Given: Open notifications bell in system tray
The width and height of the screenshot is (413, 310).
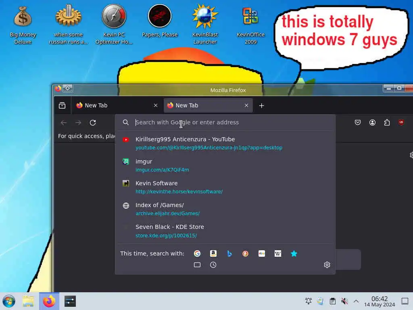Looking at the screenshot, I should pyautogui.click(x=309, y=301).
